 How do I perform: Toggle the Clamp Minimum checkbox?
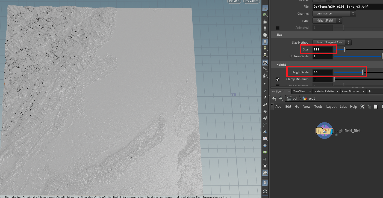coord(278,79)
